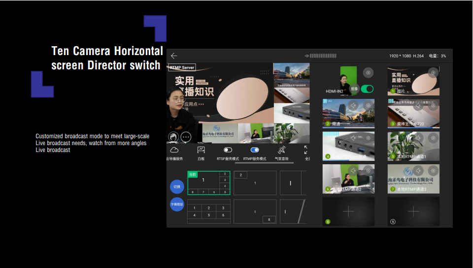Open settings gear on channel 4 source
The image size is (473, 268).
pyautogui.click(x=368, y=138)
